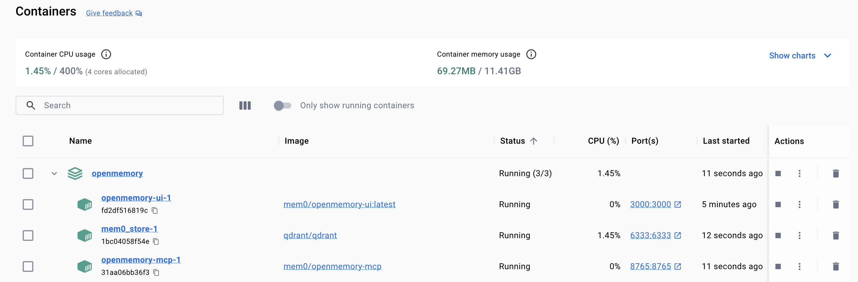Image resolution: width=858 pixels, height=282 pixels.
Task: Click the '1.45% / 400%' CPU value
Action: click(x=54, y=71)
